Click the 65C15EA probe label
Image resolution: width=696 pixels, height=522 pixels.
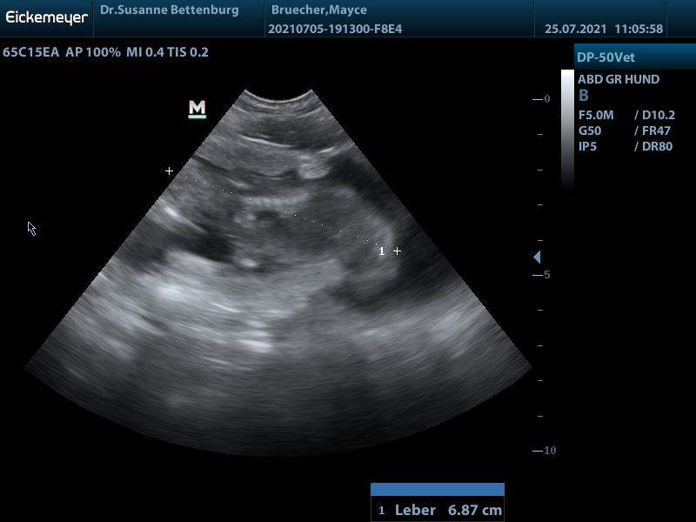coord(30,52)
